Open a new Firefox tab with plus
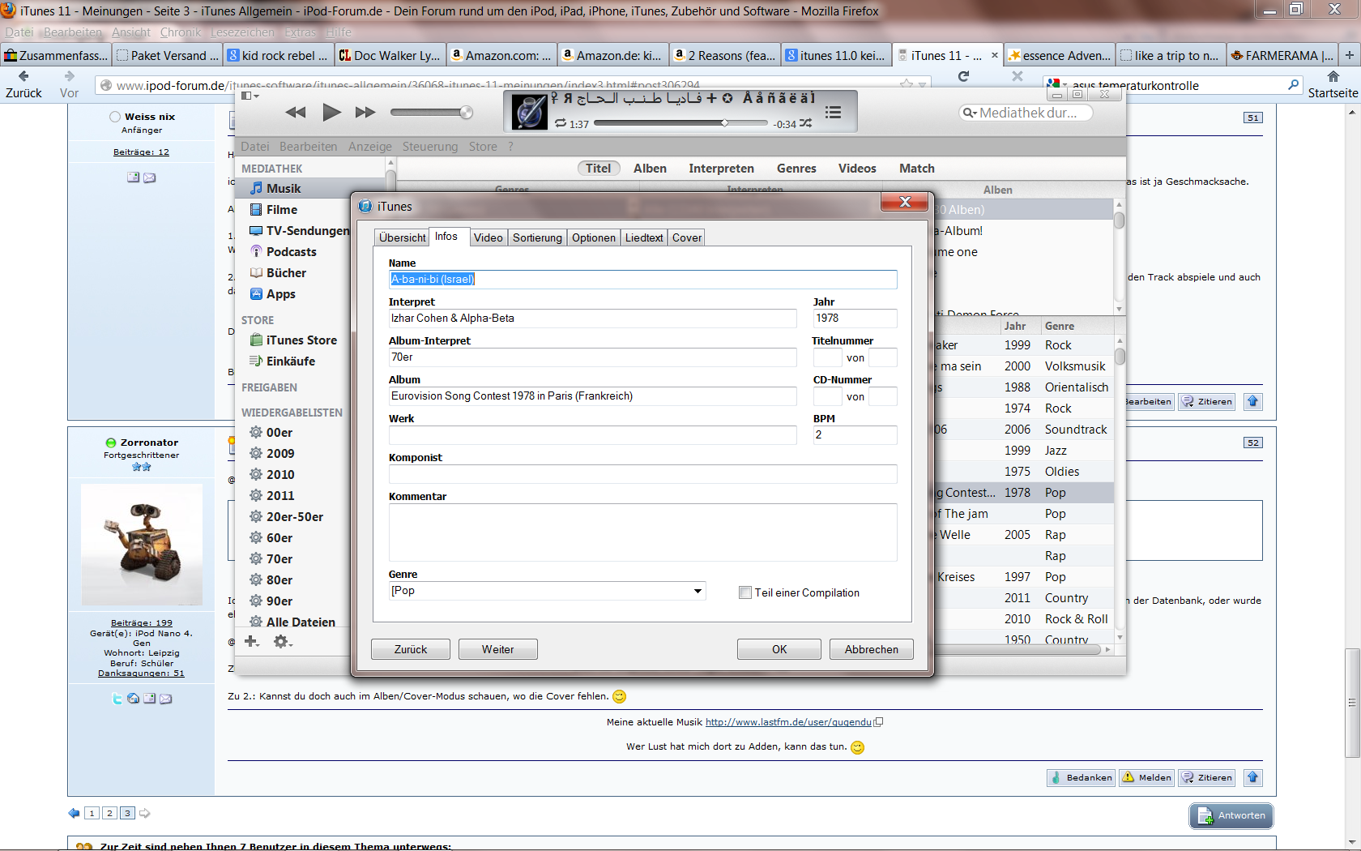The image size is (1361, 851). point(1350,55)
